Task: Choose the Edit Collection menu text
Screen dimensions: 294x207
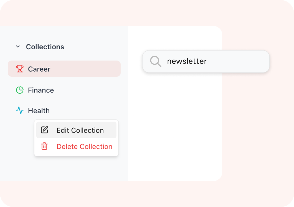Action: point(80,130)
